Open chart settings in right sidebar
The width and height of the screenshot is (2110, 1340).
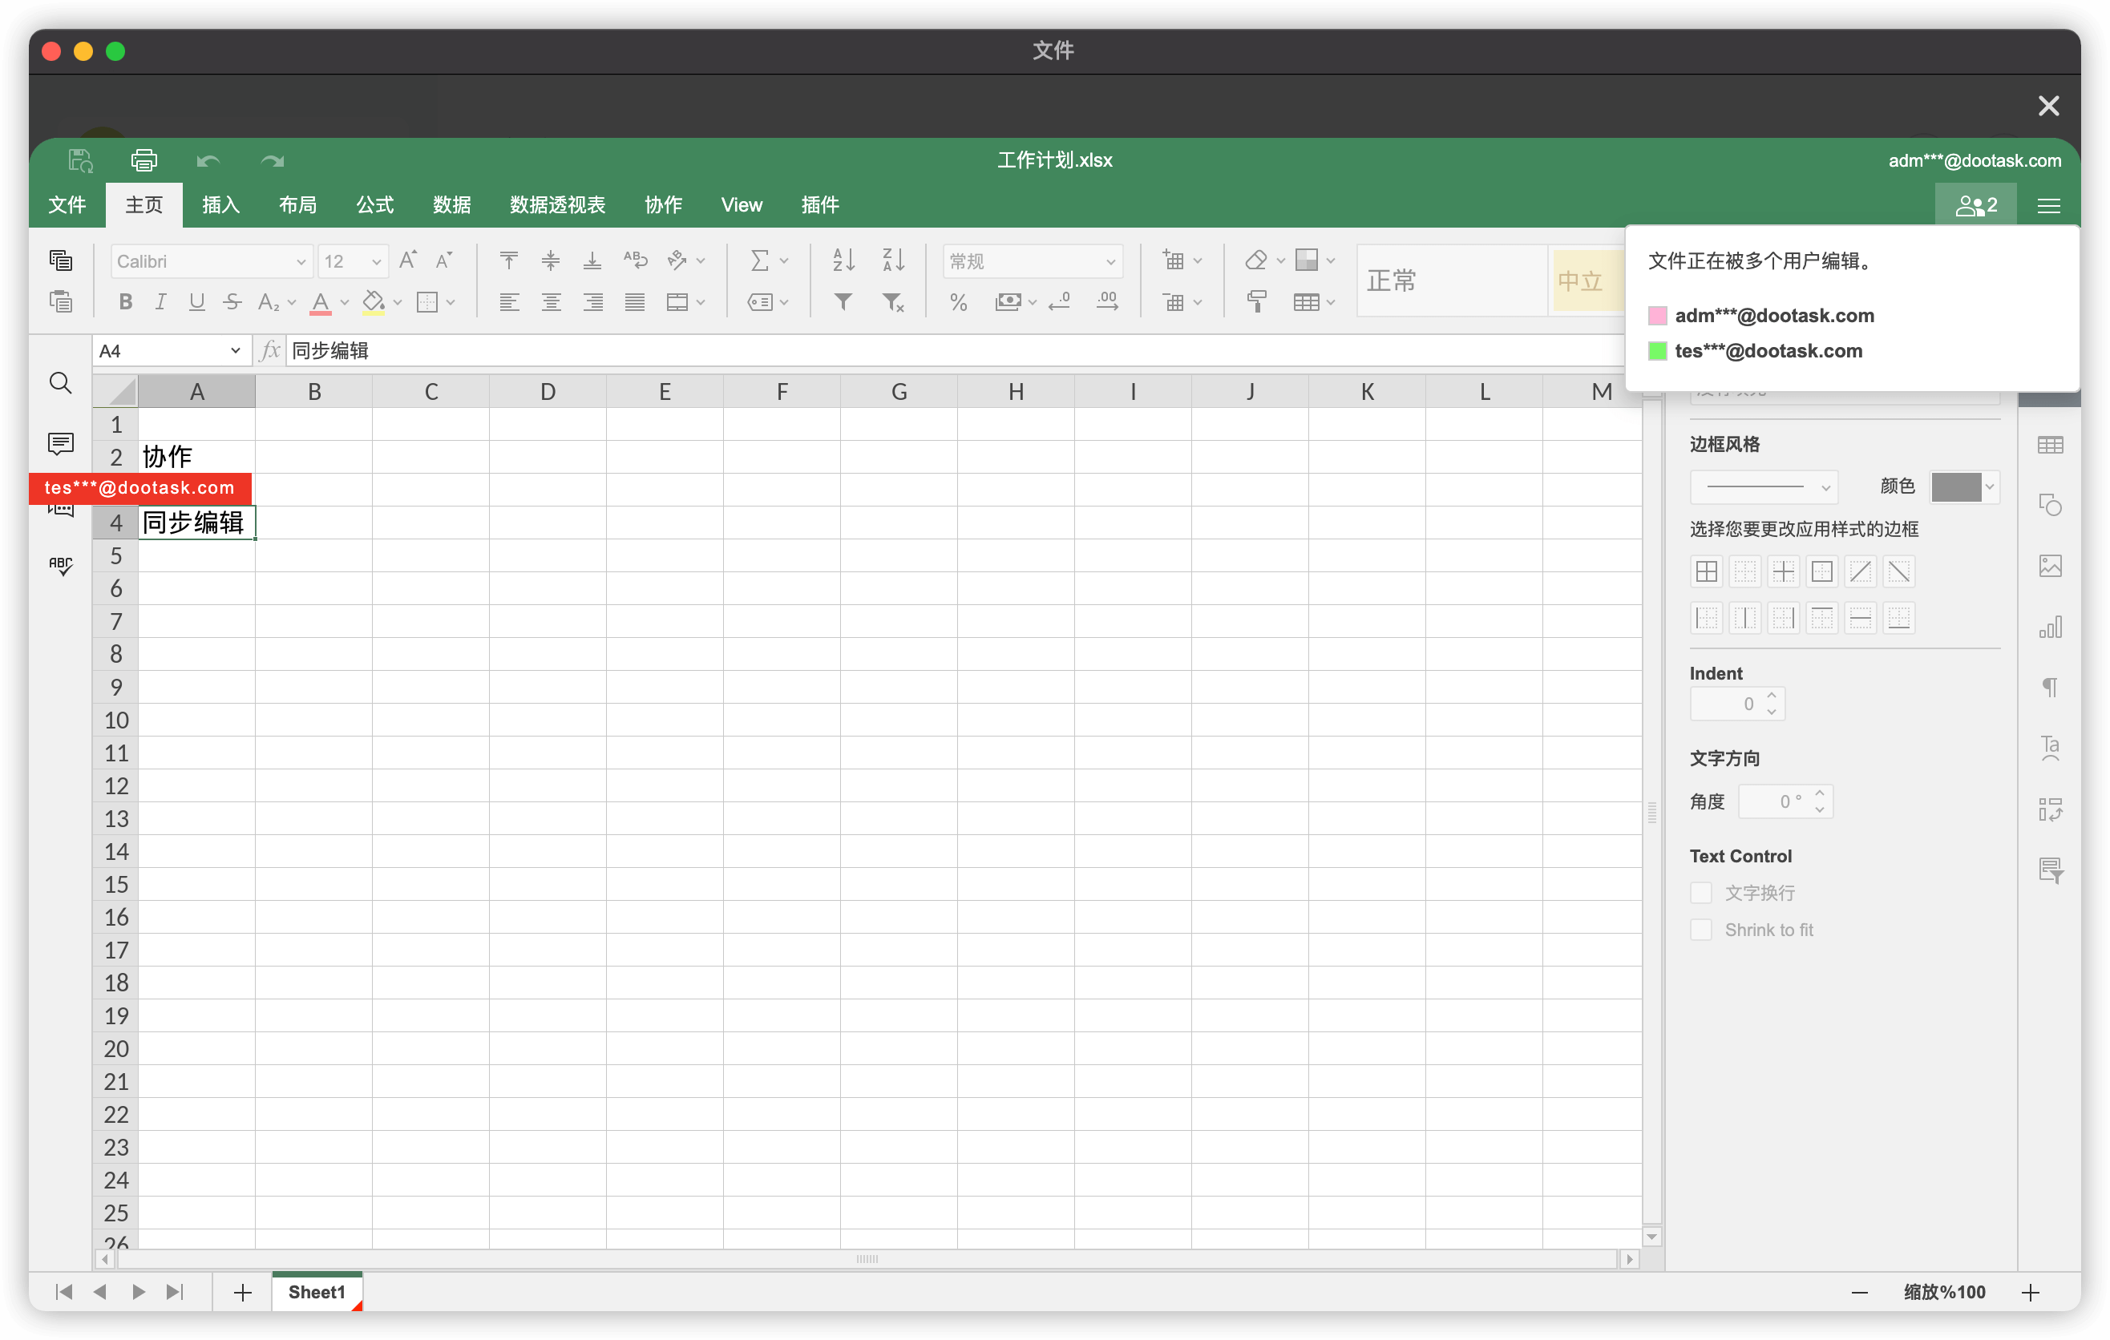click(x=2051, y=626)
